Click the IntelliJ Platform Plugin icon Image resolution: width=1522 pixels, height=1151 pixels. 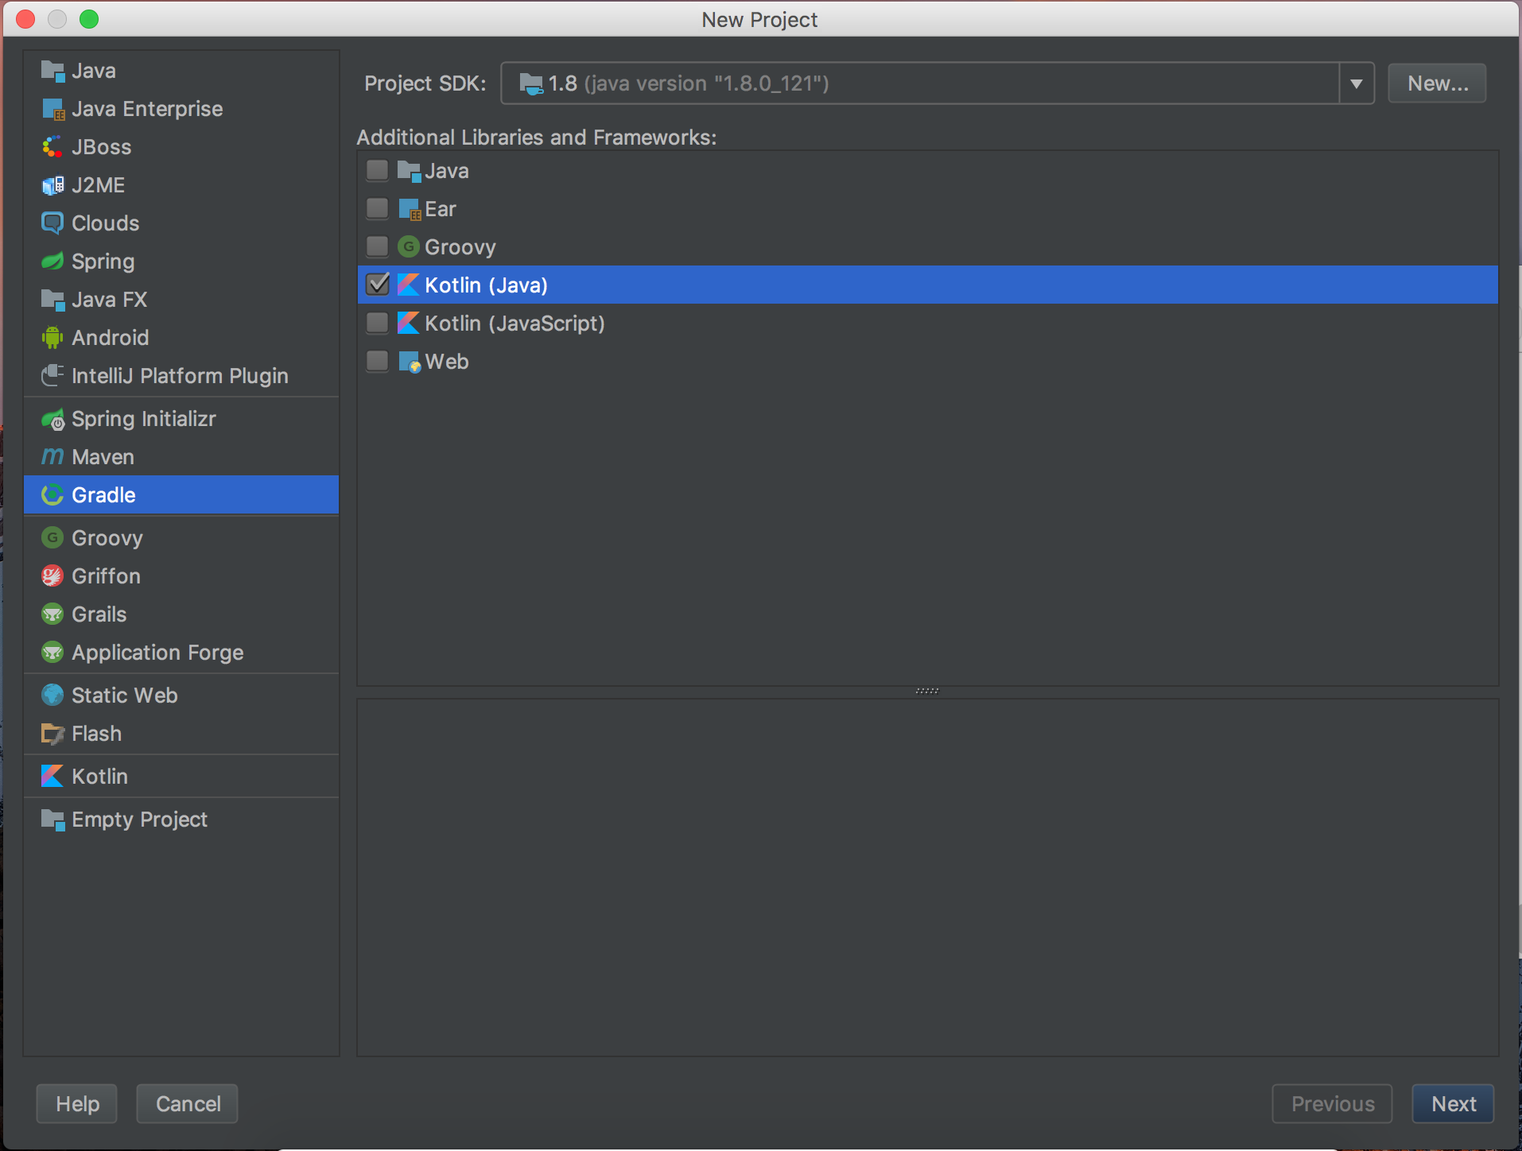52,375
